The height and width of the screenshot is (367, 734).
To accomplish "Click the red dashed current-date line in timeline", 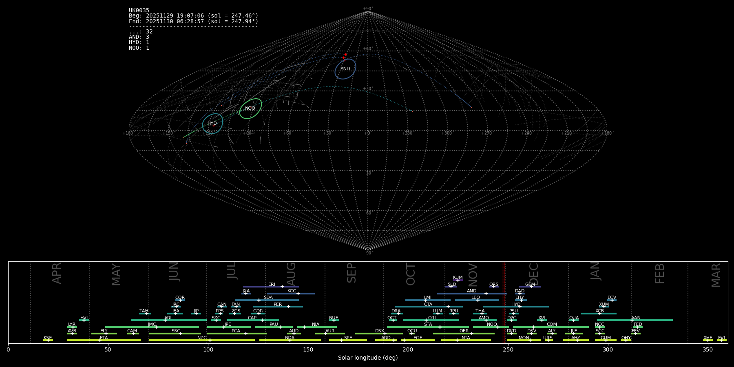I will [x=504, y=302].
